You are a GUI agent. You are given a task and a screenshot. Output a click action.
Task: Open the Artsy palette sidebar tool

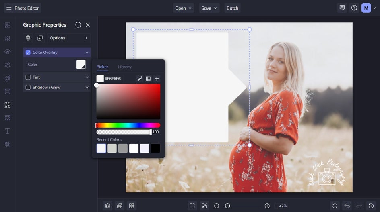click(8, 78)
